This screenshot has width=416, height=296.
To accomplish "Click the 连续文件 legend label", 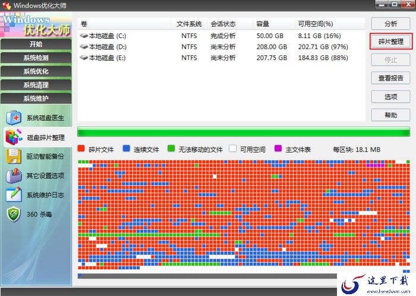I will point(146,149).
